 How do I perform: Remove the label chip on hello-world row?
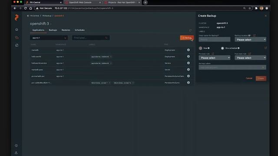coord(111,57)
